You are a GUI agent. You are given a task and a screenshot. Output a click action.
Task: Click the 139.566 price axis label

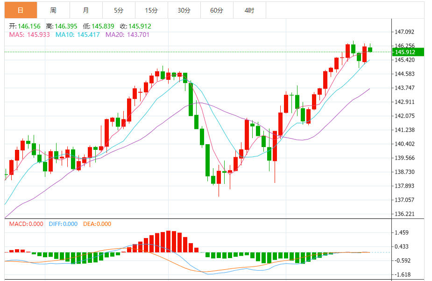pyautogui.click(x=404, y=158)
